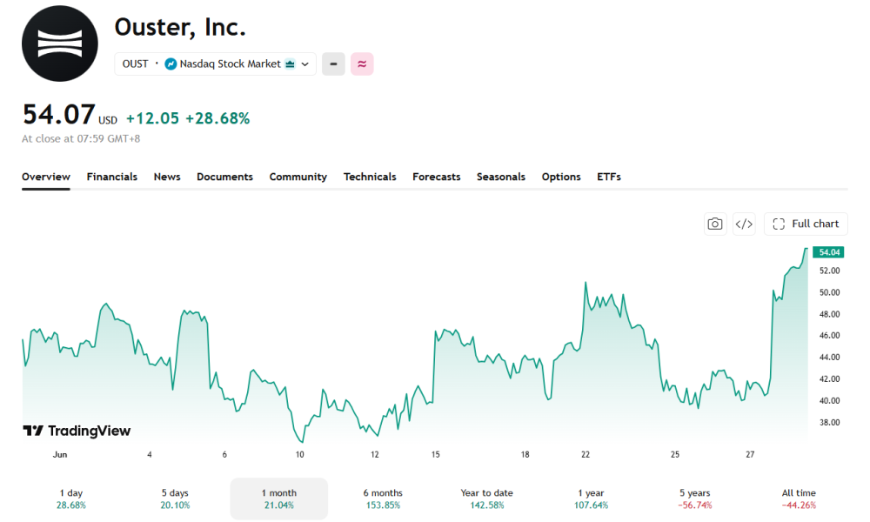Click the Ouster, Inc. heading
Screen dimensions: 870x522
[180, 27]
